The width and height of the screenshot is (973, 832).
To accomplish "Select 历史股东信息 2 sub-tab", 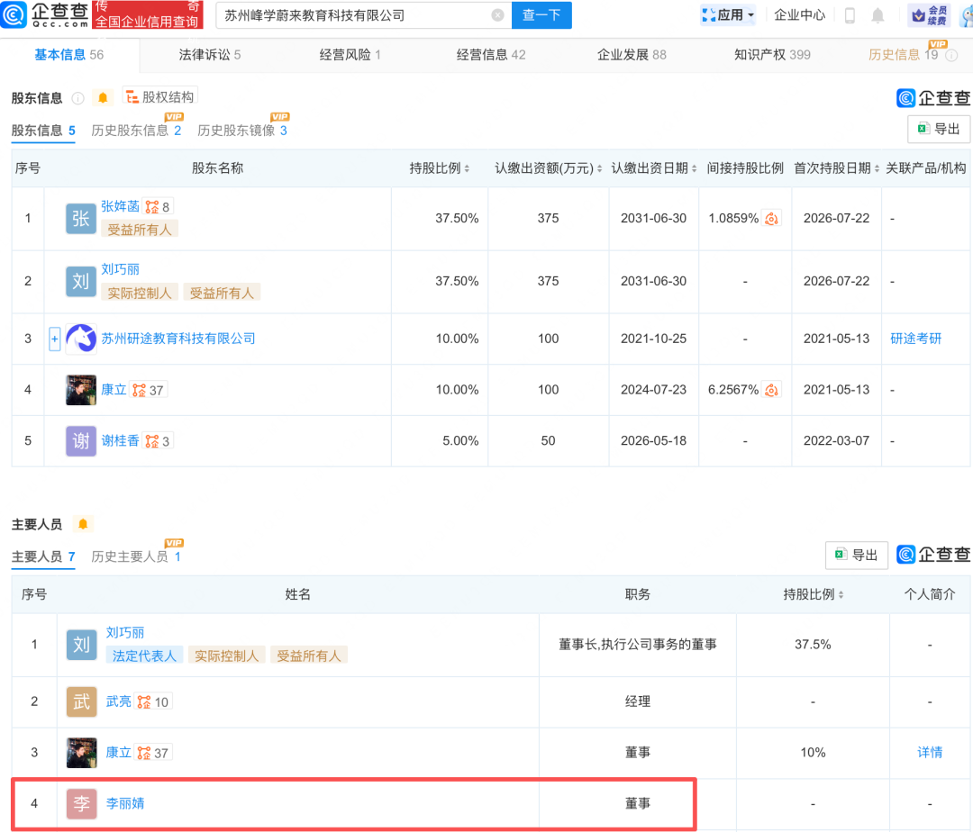I will pos(136,131).
